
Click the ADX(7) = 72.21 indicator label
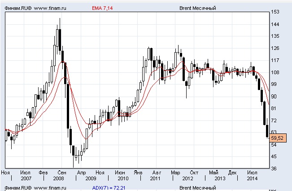tap(108, 187)
